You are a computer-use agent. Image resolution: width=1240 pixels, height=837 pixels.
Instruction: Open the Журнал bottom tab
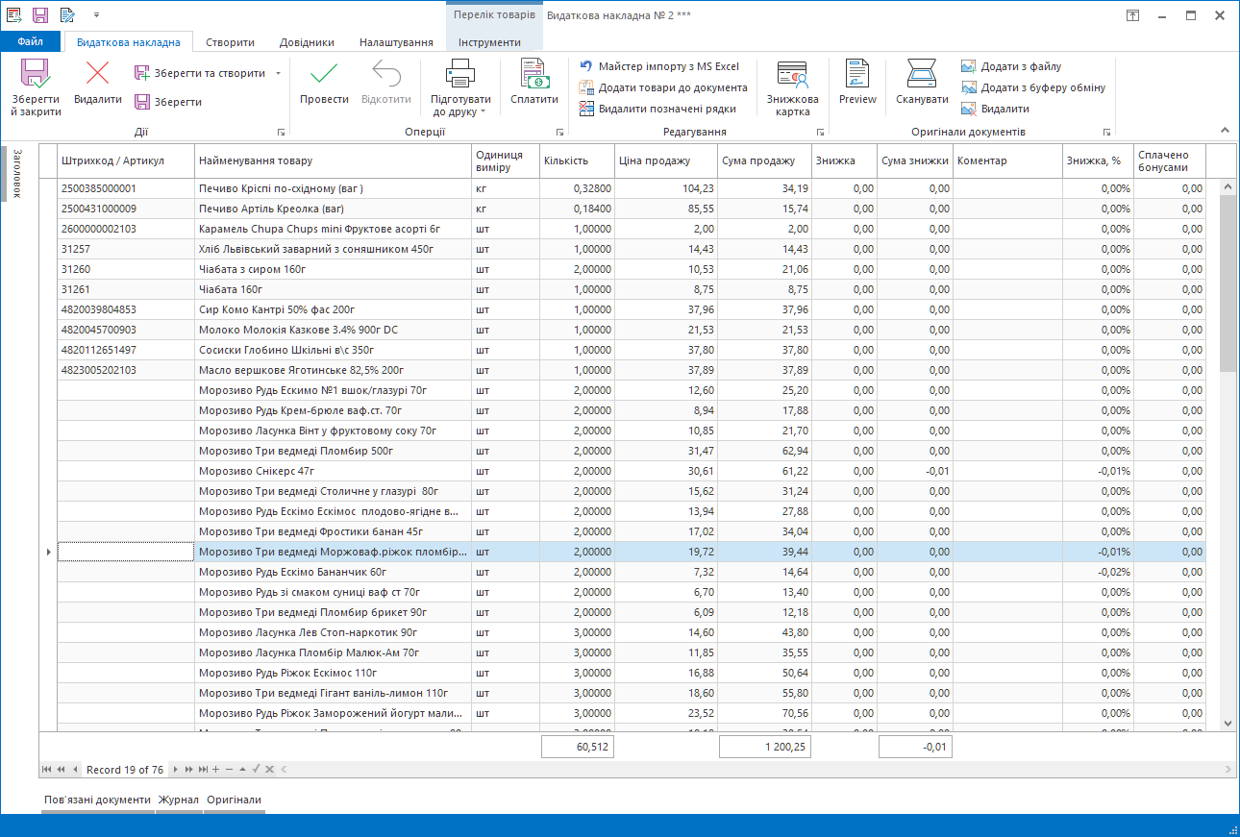pyautogui.click(x=179, y=800)
